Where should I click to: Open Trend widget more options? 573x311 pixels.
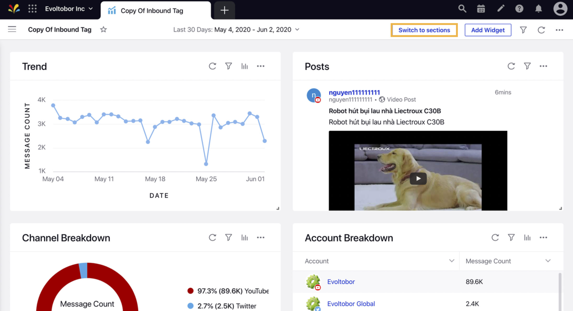[261, 66]
